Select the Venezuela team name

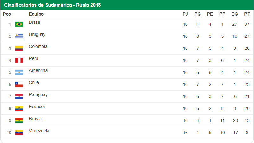[x=39, y=131]
